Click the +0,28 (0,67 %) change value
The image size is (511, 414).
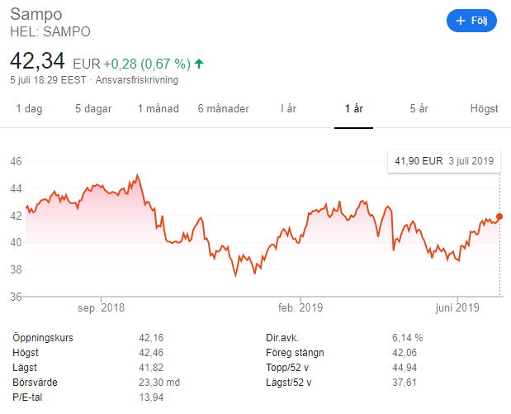pos(147,64)
